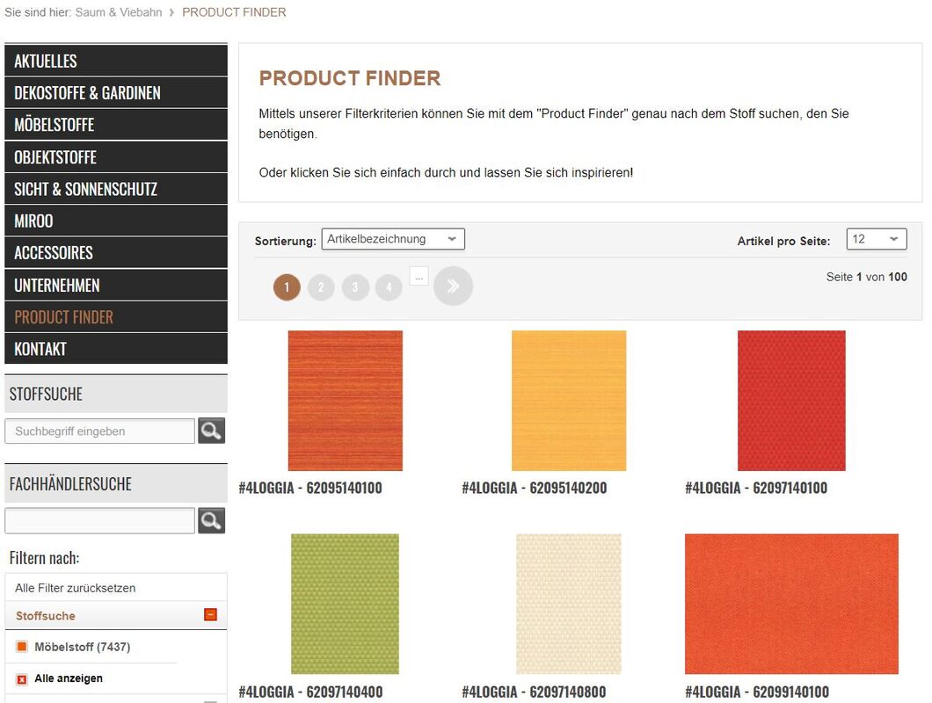The height and width of the screenshot is (703, 932).
Task: Open the Artikel pro Seite dropdown
Action: pyautogui.click(x=876, y=239)
